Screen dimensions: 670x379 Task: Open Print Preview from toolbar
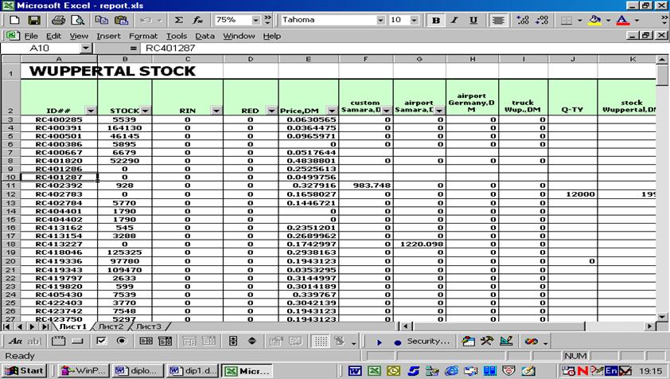coord(77,20)
